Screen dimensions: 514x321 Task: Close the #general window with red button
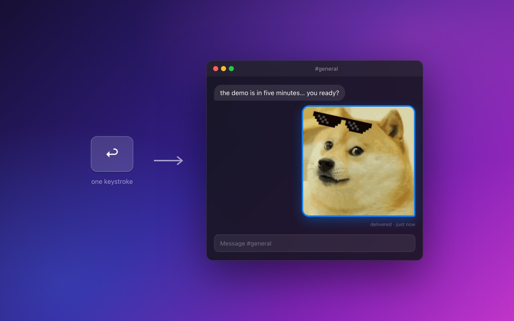click(x=216, y=69)
